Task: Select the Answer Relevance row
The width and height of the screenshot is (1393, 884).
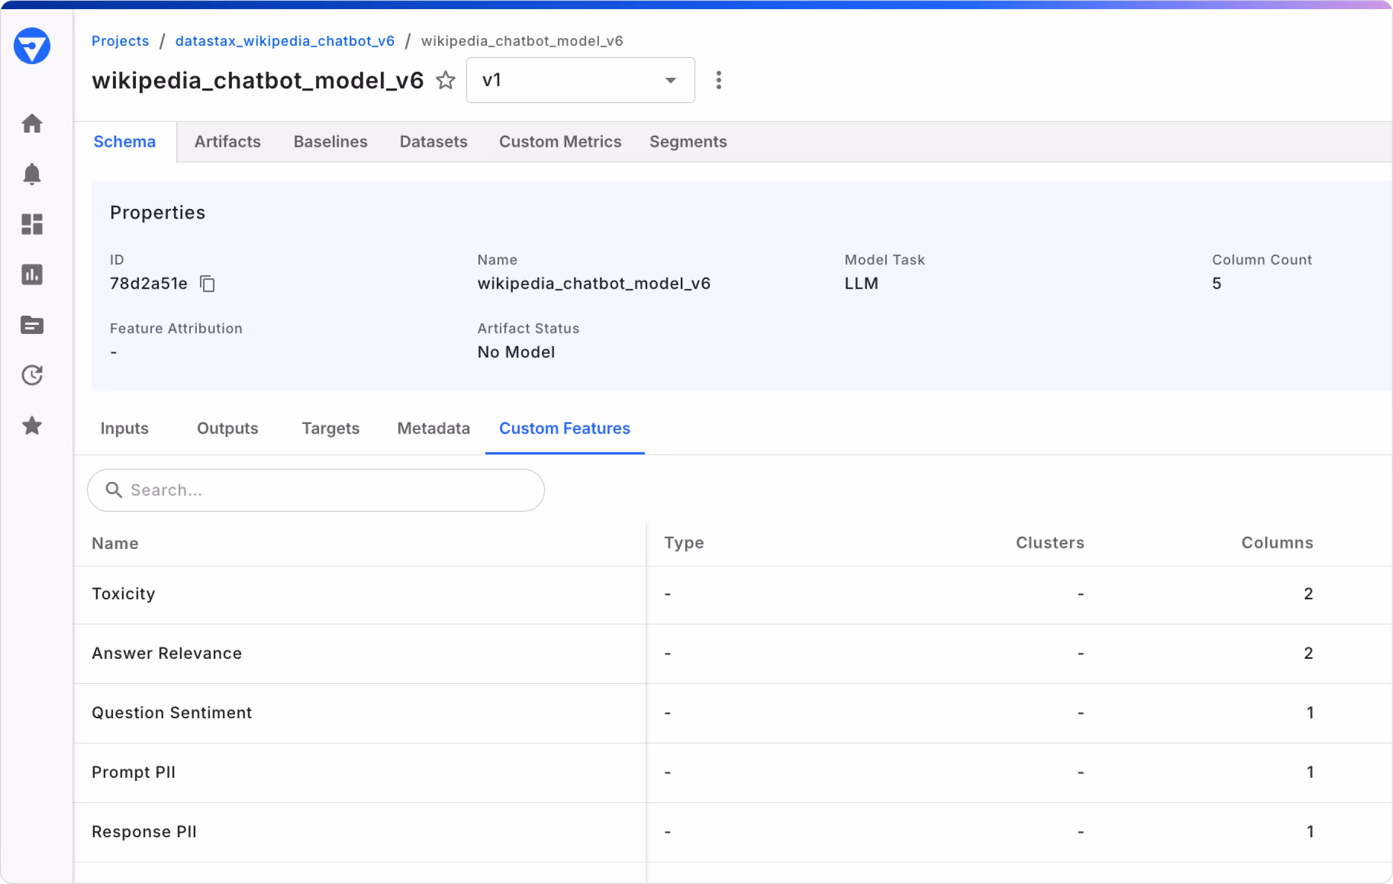Action: 732,654
